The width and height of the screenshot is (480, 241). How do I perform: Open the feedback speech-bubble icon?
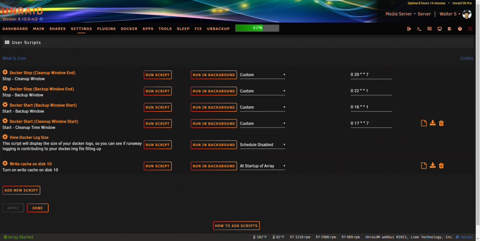click(430, 29)
